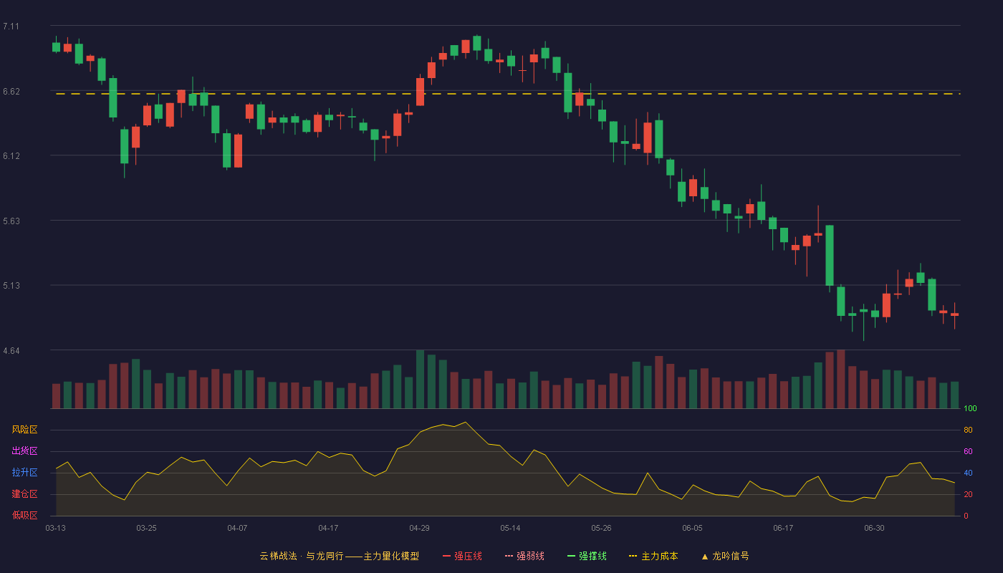Click the yellow dashed cost line on chart
1003x573 pixels.
click(x=508, y=94)
